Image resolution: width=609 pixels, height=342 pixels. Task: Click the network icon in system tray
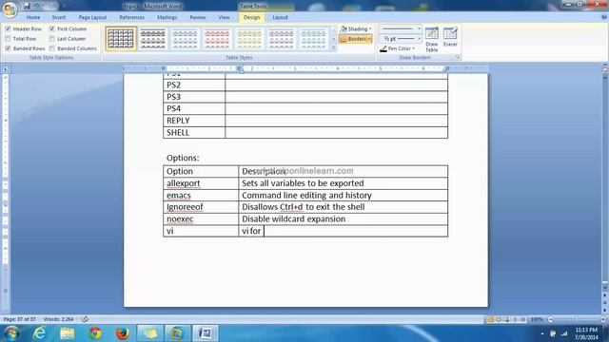(x=564, y=333)
